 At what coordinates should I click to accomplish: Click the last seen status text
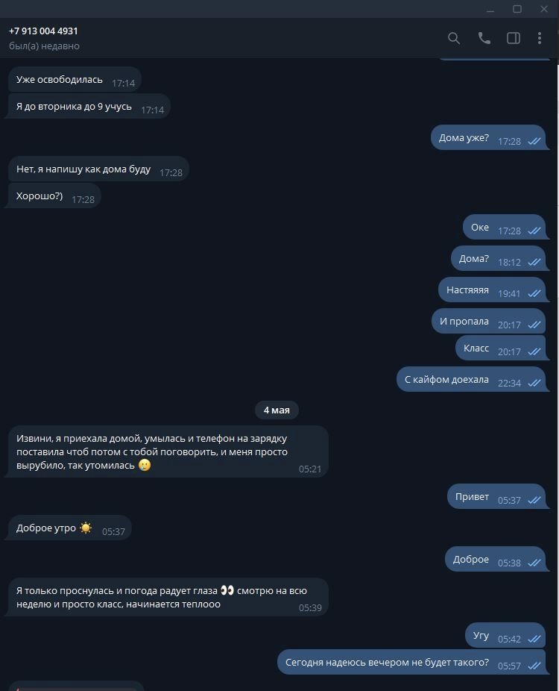(x=44, y=46)
